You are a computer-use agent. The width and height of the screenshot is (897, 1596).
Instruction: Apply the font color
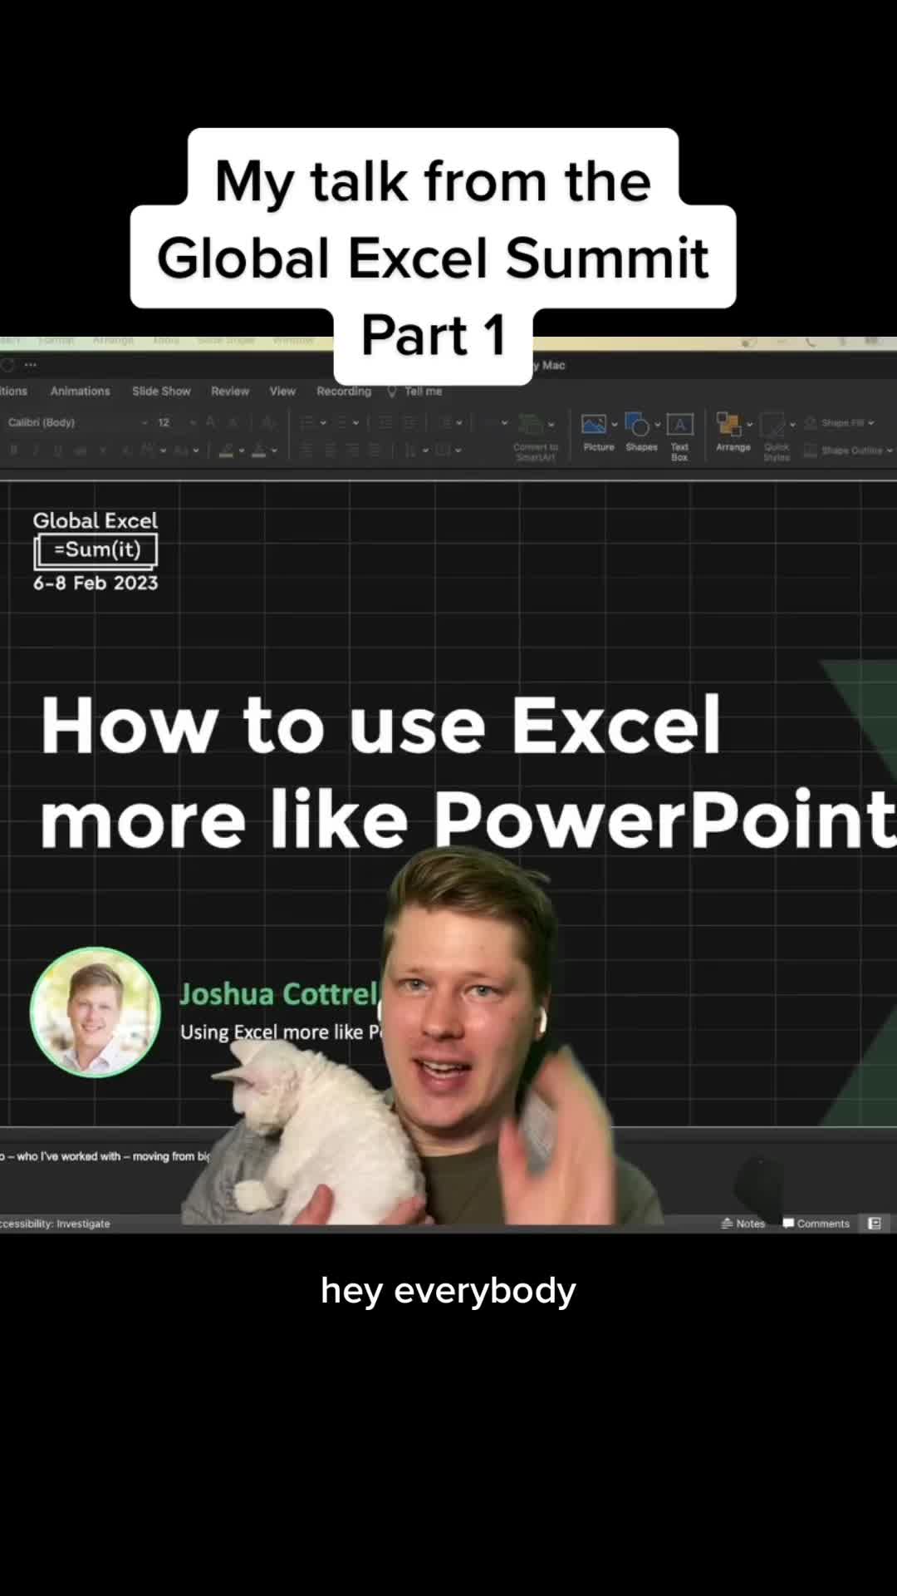[x=258, y=450]
